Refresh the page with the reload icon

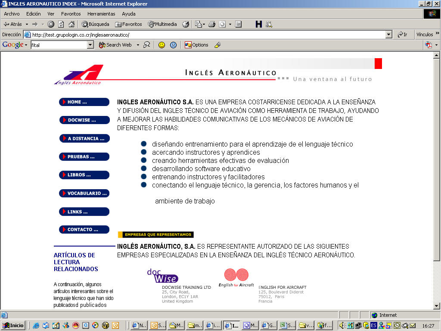(61, 24)
